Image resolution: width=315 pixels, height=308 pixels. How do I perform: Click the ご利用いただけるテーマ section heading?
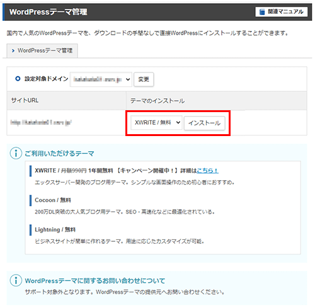coord(59,154)
